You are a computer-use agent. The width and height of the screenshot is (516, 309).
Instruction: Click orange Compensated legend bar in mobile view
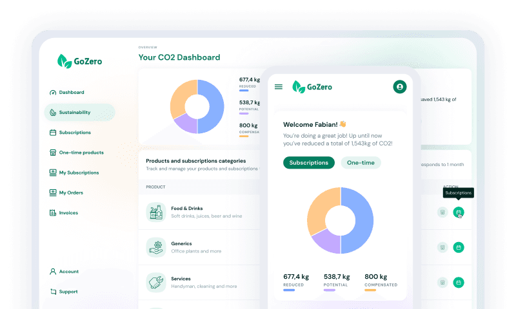[370, 290]
